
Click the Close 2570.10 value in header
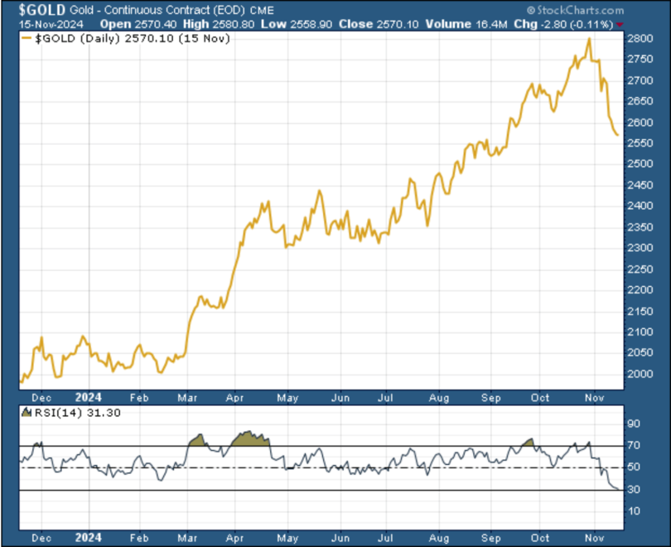[379, 24]
